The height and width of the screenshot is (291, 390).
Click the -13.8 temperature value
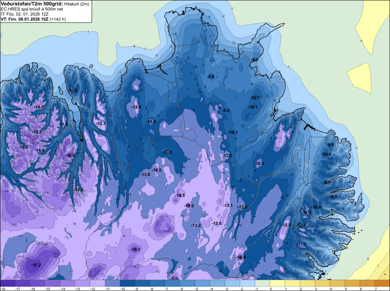click(x=145, y=174)
